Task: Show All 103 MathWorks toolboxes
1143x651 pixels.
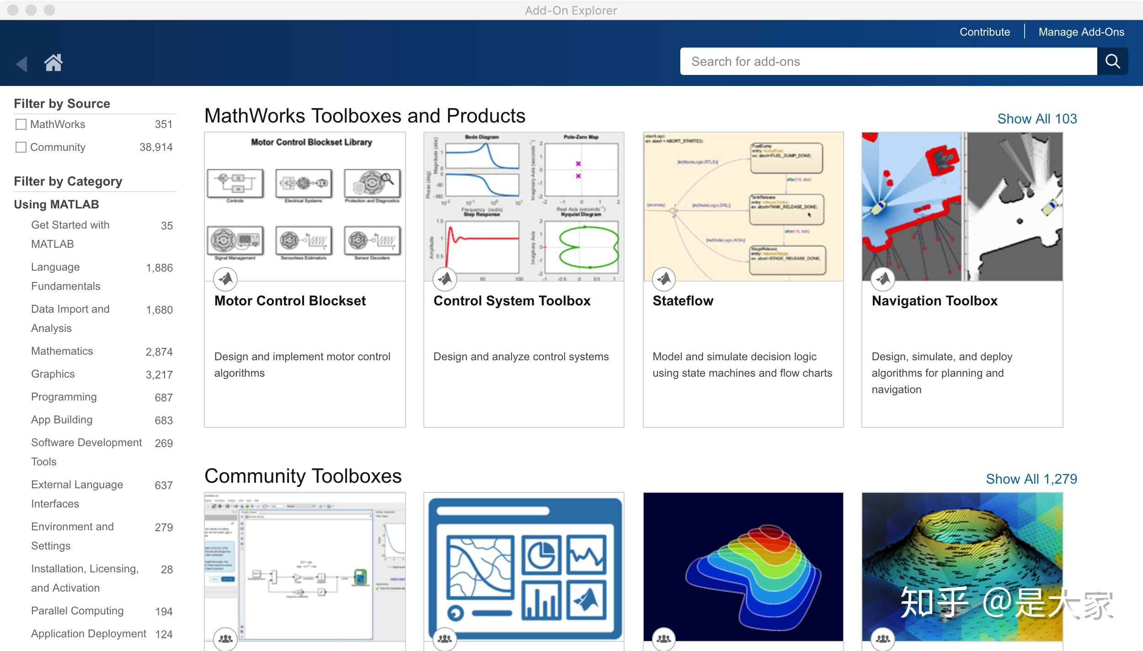Action: [1036, 119]
